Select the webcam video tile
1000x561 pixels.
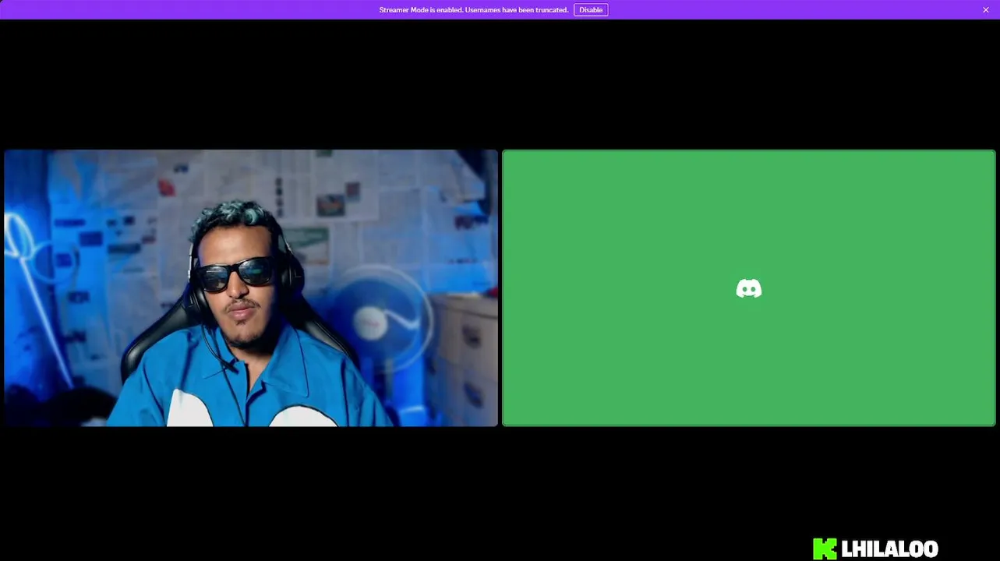[251, 288]
